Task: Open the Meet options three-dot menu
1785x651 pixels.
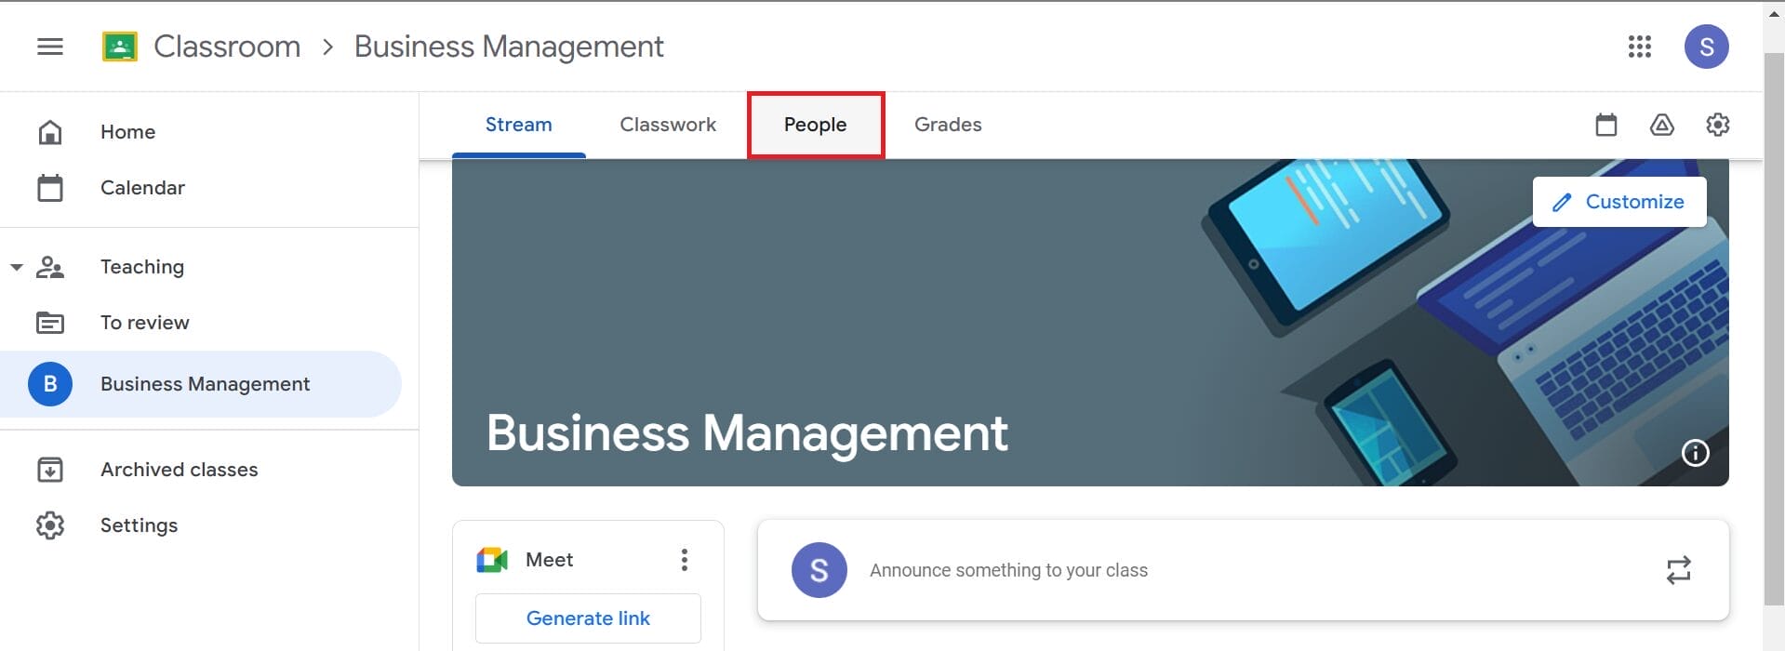Action: (x=685, y=559)
